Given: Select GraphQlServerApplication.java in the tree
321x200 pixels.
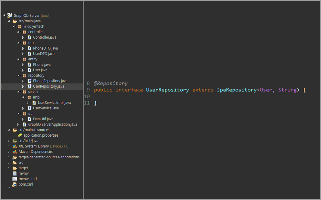Looking at the screenshot, I should tap(52, 125).
